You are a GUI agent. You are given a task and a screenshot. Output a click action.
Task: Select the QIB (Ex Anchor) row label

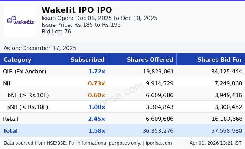click(24, 72)
